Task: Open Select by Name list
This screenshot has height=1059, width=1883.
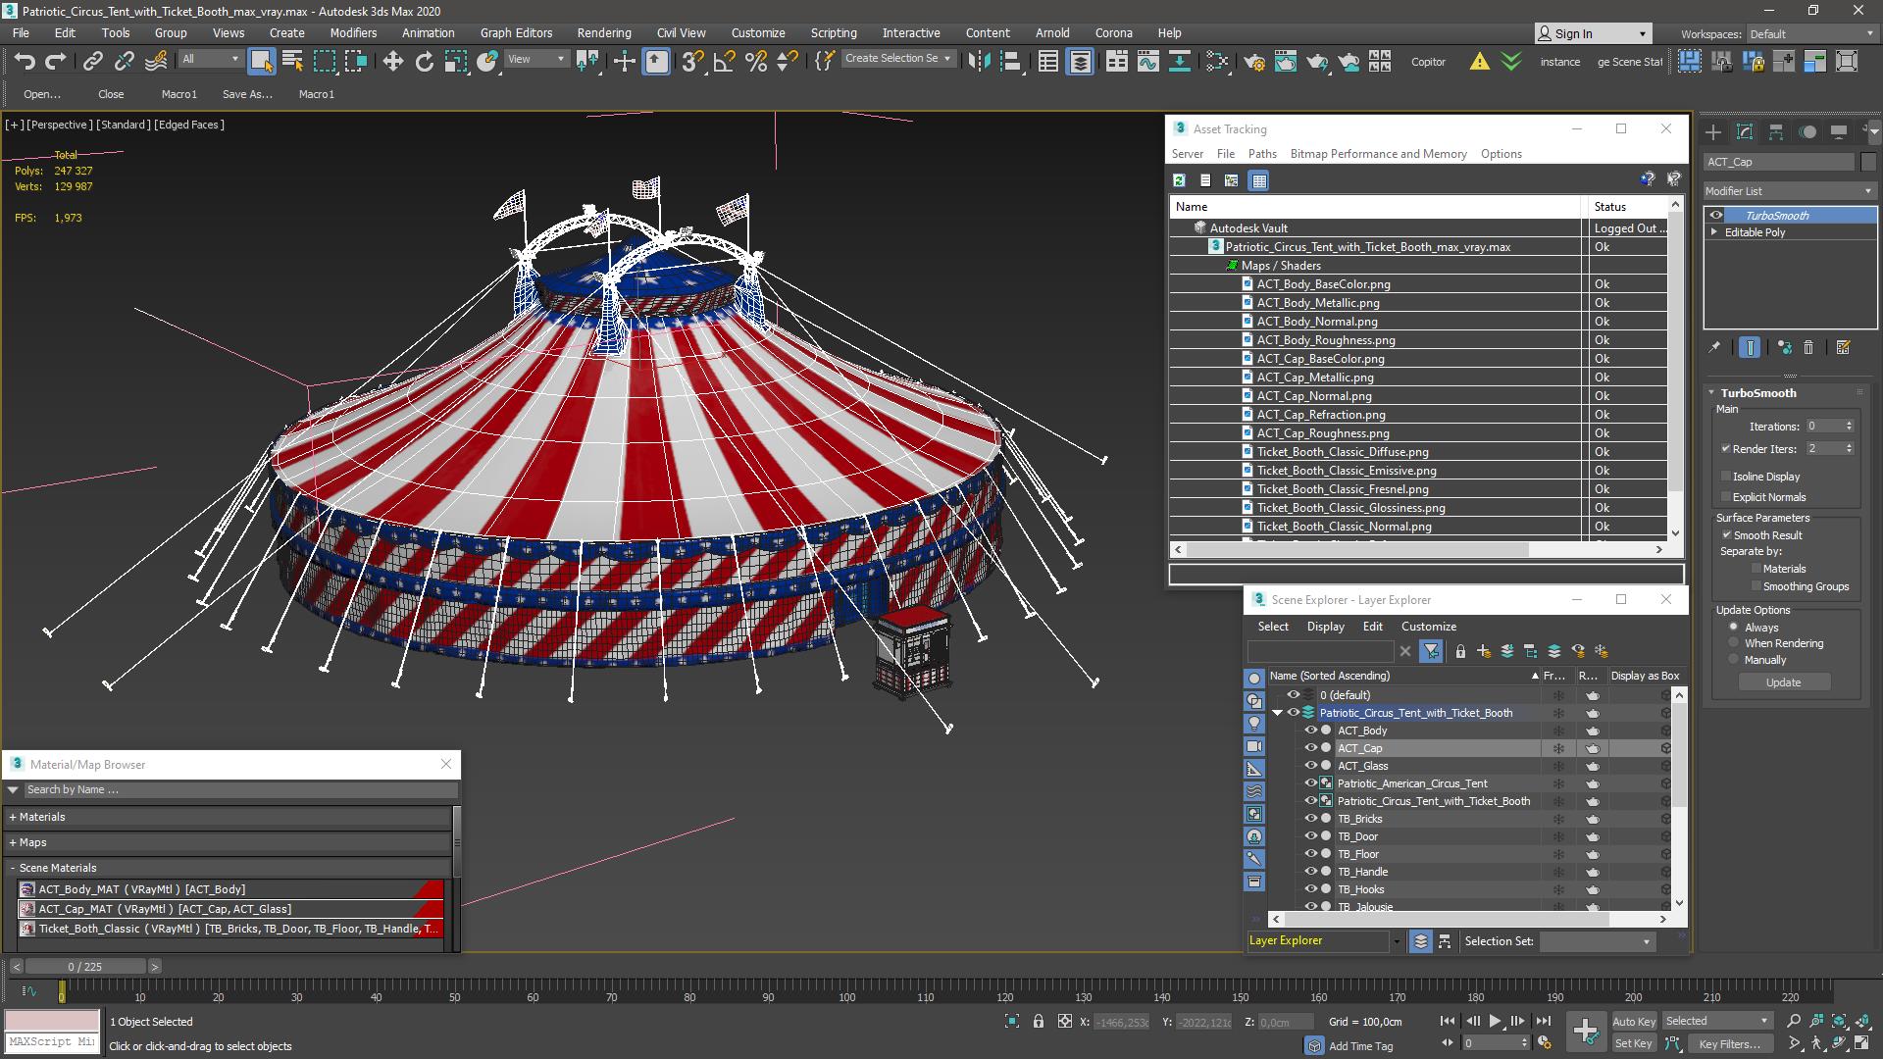Action: [292, 62]
